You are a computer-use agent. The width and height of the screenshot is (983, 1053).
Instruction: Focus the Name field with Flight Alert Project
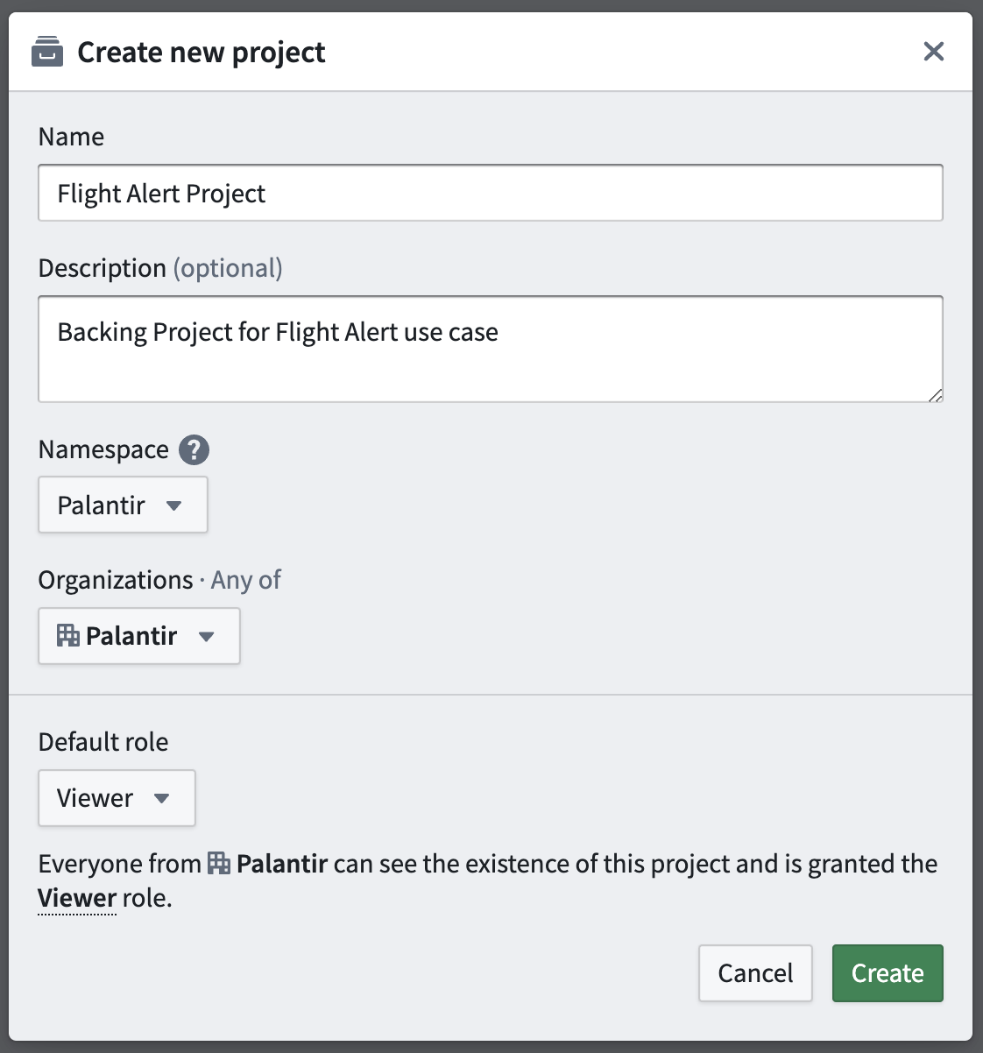(x=491, y=193)
